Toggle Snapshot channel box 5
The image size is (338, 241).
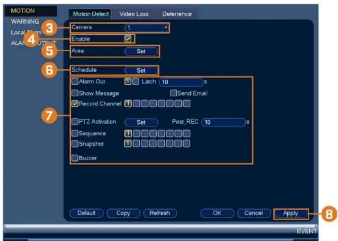[161, 143]
